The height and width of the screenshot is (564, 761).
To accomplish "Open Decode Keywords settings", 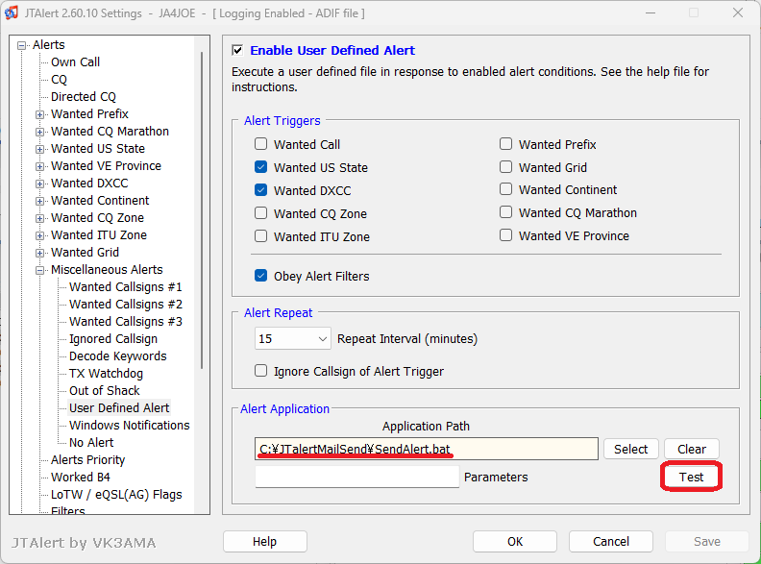I will coord(118,356).
